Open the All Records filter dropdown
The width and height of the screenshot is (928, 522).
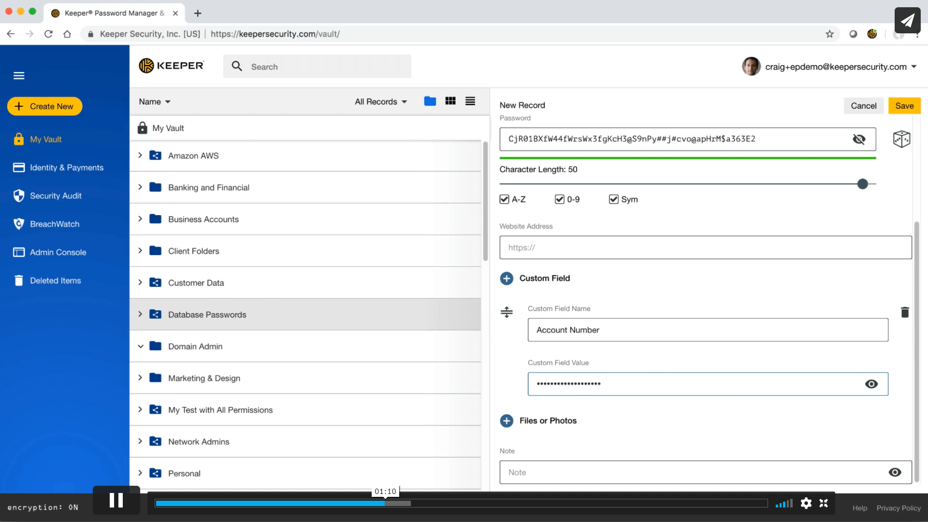click(x=381, y=101)
